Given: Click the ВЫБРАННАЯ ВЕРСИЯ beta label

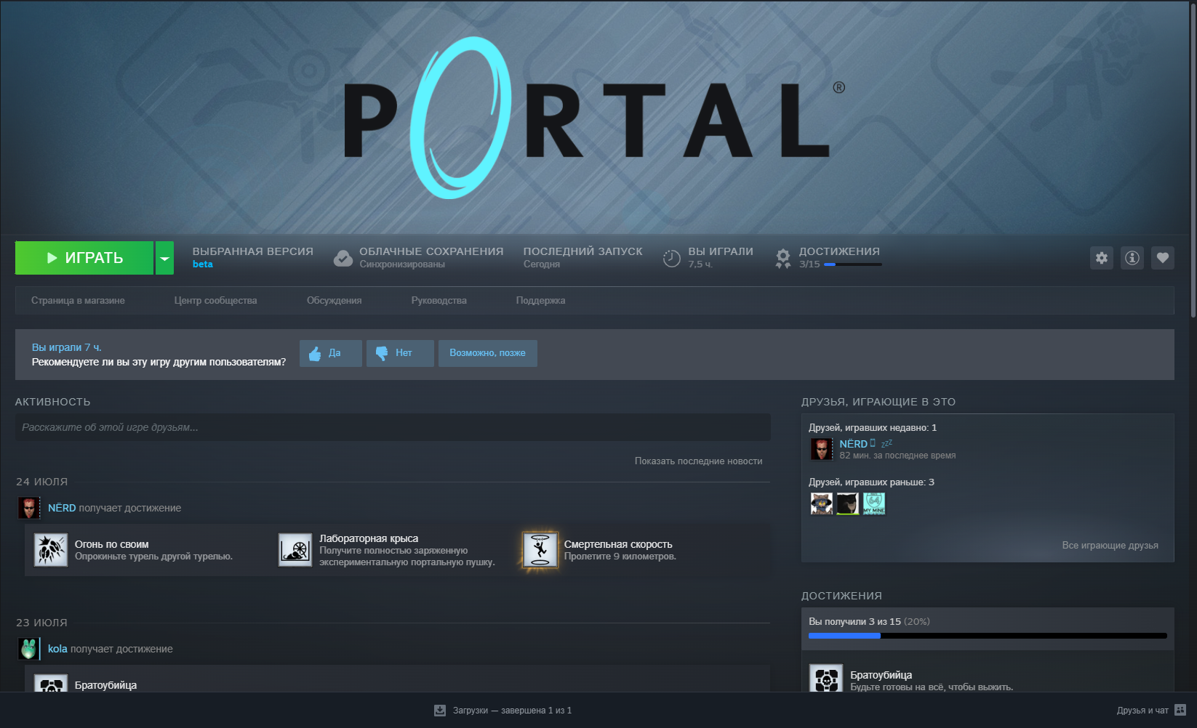Looking at the screenshot, I should coord(203,264).
